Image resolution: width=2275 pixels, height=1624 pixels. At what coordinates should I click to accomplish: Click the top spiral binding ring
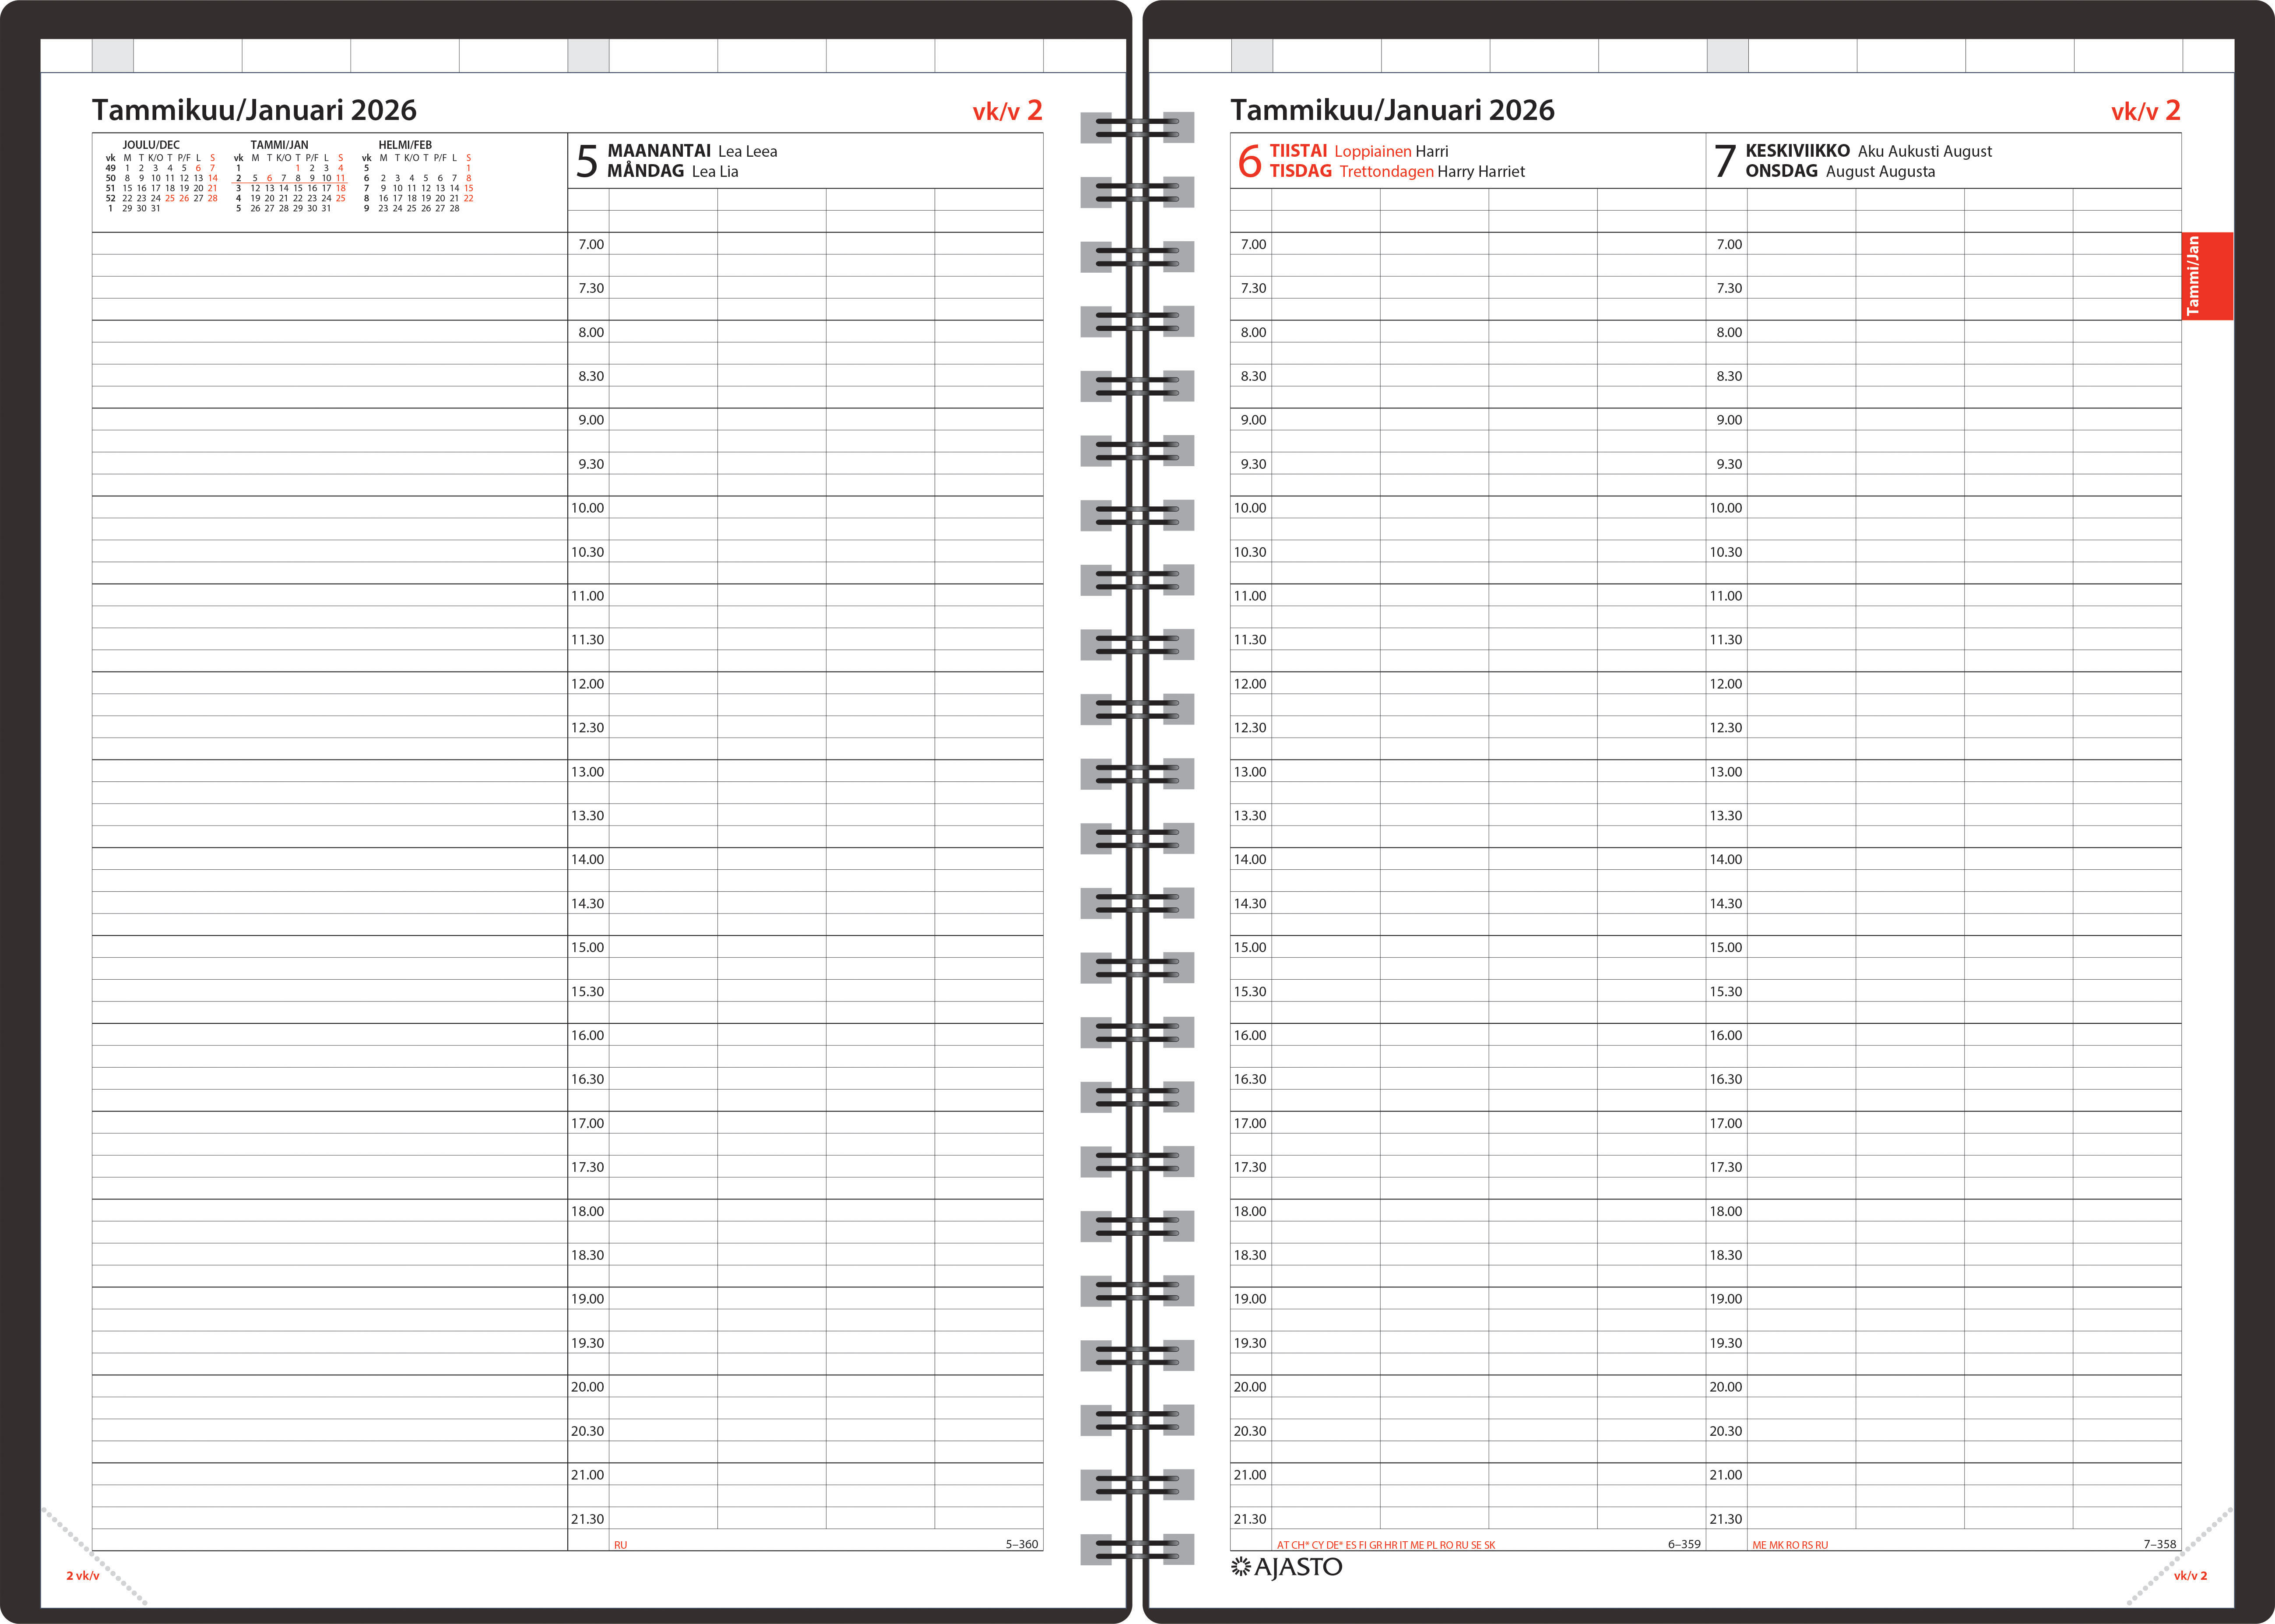[x=1137, y=127]
